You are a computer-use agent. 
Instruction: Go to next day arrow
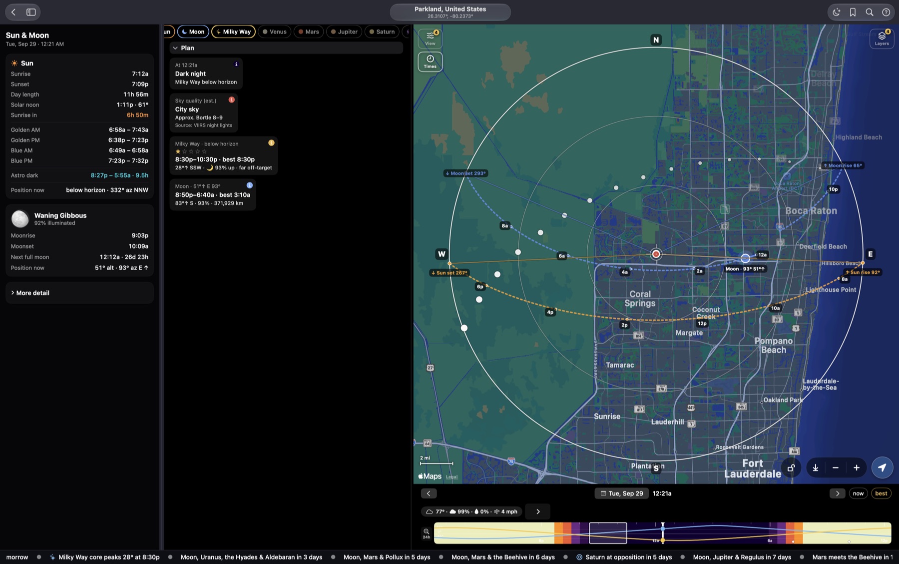pyautogui.click(x=838, y=494)
